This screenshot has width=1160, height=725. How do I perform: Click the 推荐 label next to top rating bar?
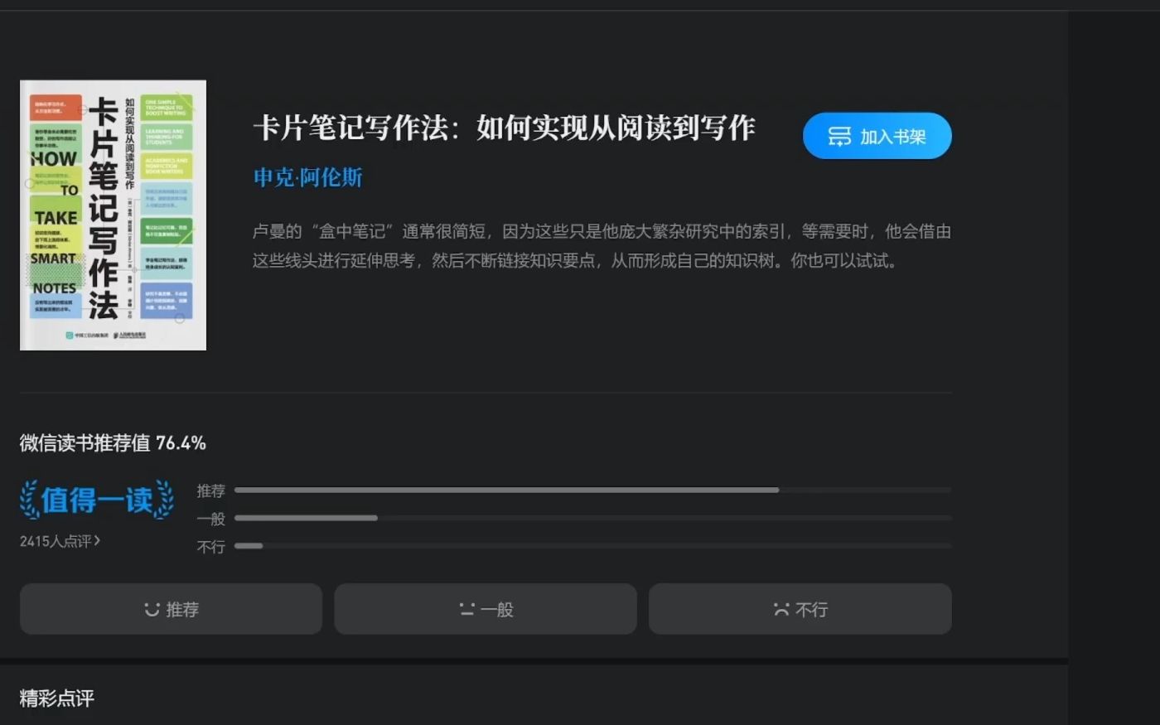pyautogui.click(x=211, y=490)
